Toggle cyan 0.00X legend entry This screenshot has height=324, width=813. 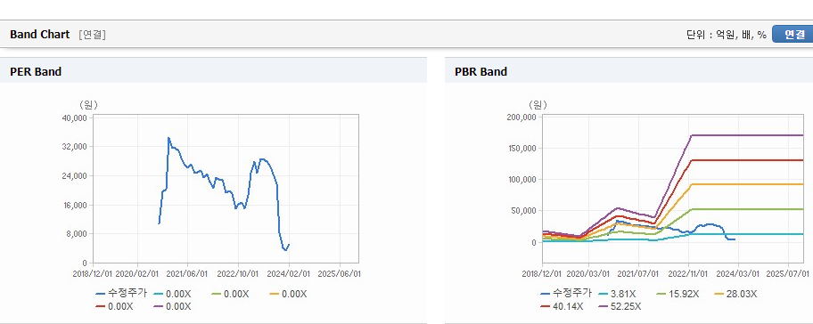click(x=173, y=294)
